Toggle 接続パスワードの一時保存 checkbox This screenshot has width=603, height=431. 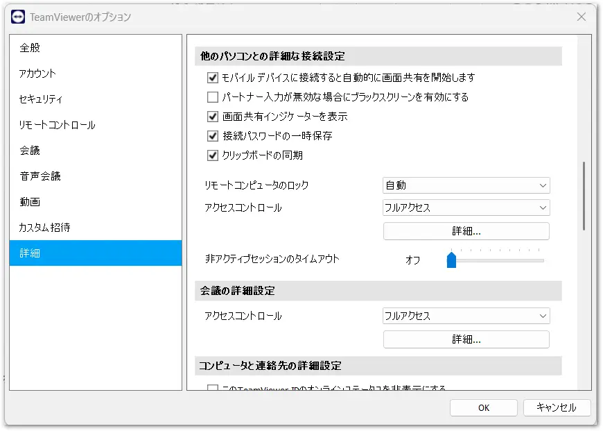pos(213,136)
